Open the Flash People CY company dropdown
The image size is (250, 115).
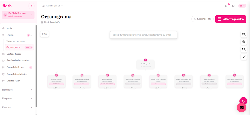pos(52,6)
